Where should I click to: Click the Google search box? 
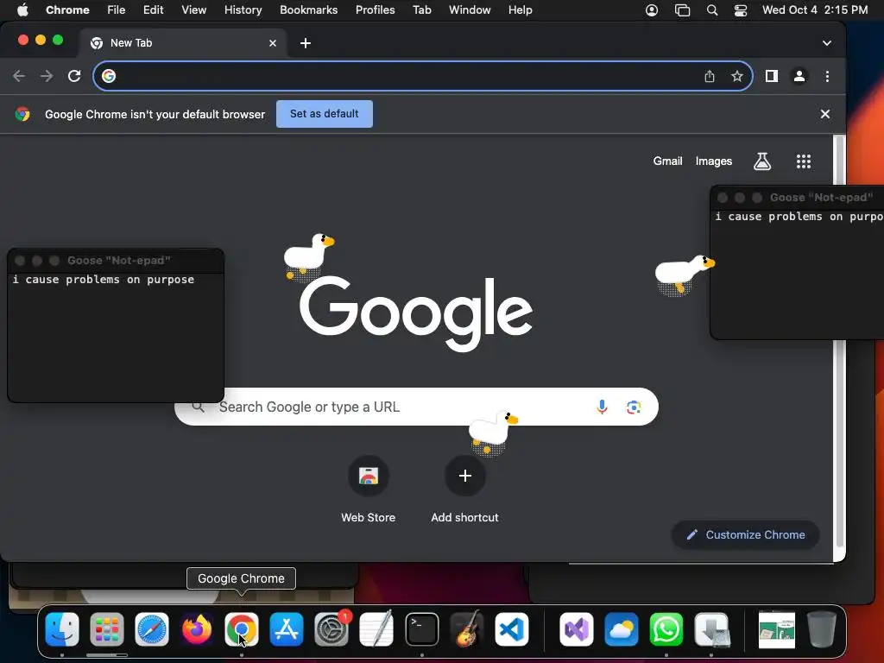416,407
